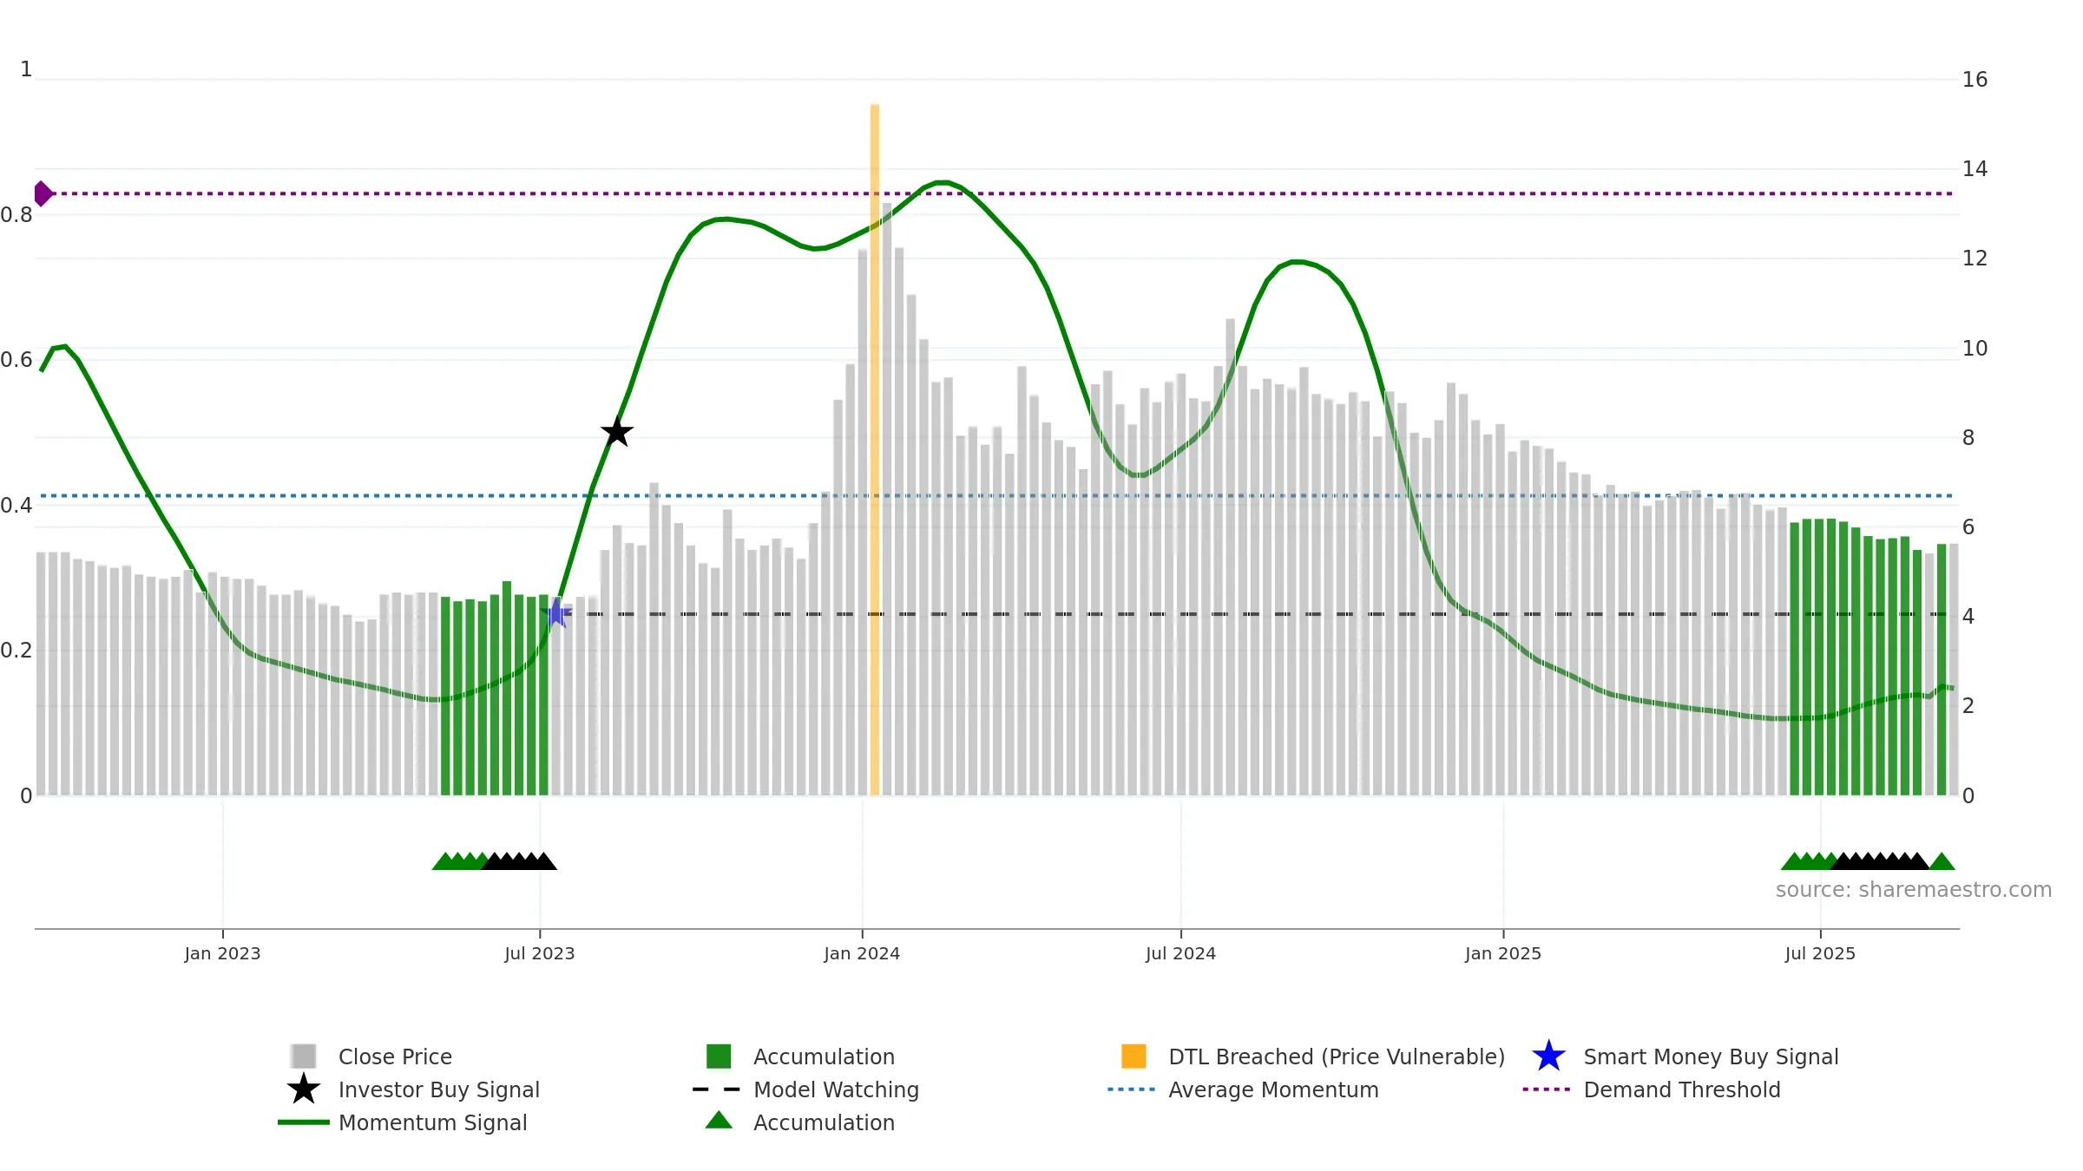Image resolution: width=2083 pixels, height=1171 pixels.
Task: Click the black star legend icon
Action: tap(304, 1089)
